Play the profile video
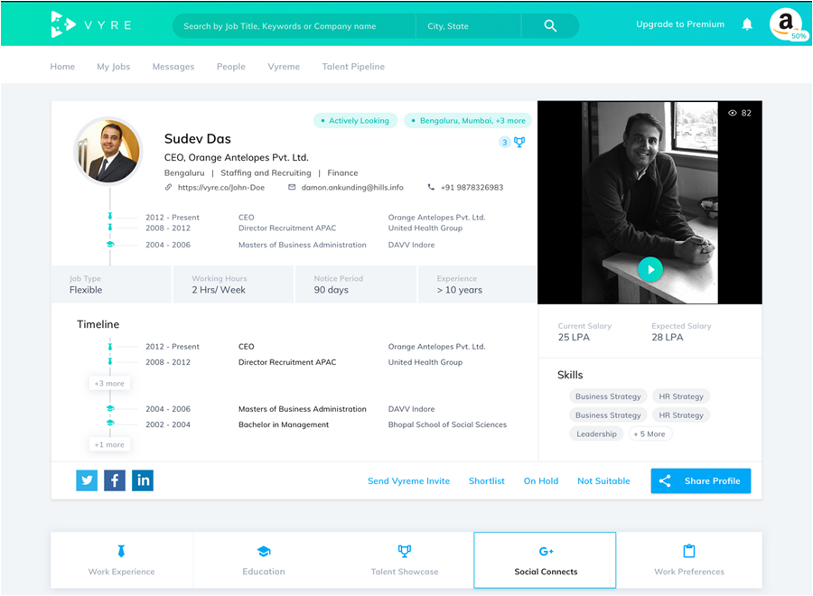Image resolution: width=813 pixels, height=596 pixels. 650,269
